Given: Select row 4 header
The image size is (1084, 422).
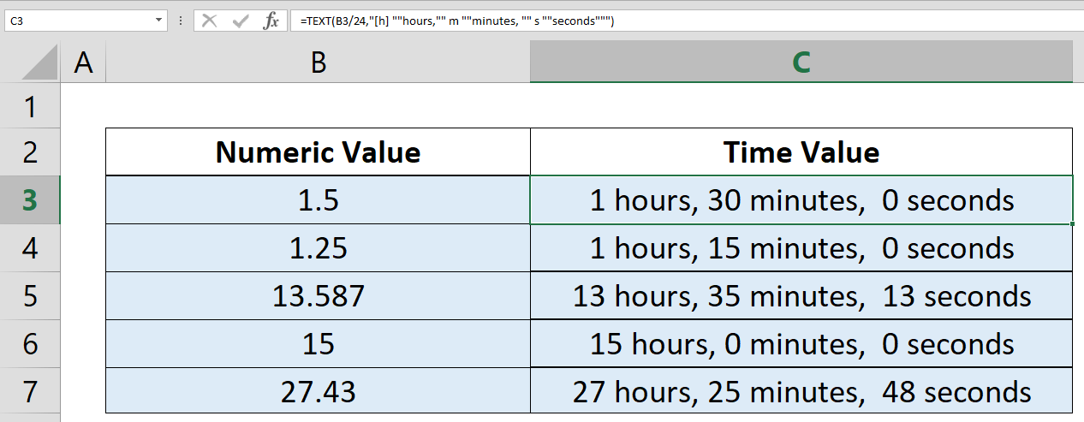Looking at the screenshot, I should tap(30, 247).
